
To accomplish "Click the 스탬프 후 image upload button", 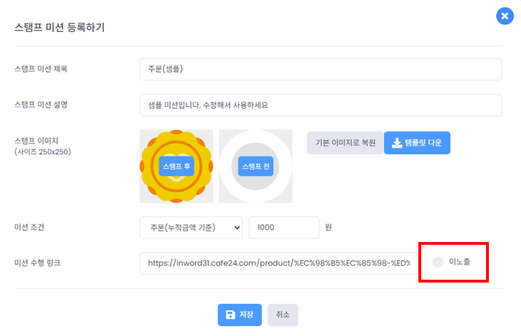I will point(176,166).
